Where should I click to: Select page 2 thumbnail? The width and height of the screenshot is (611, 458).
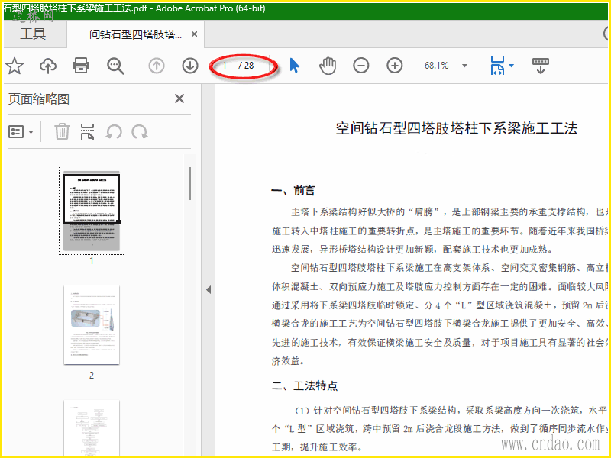coord(92,325)
